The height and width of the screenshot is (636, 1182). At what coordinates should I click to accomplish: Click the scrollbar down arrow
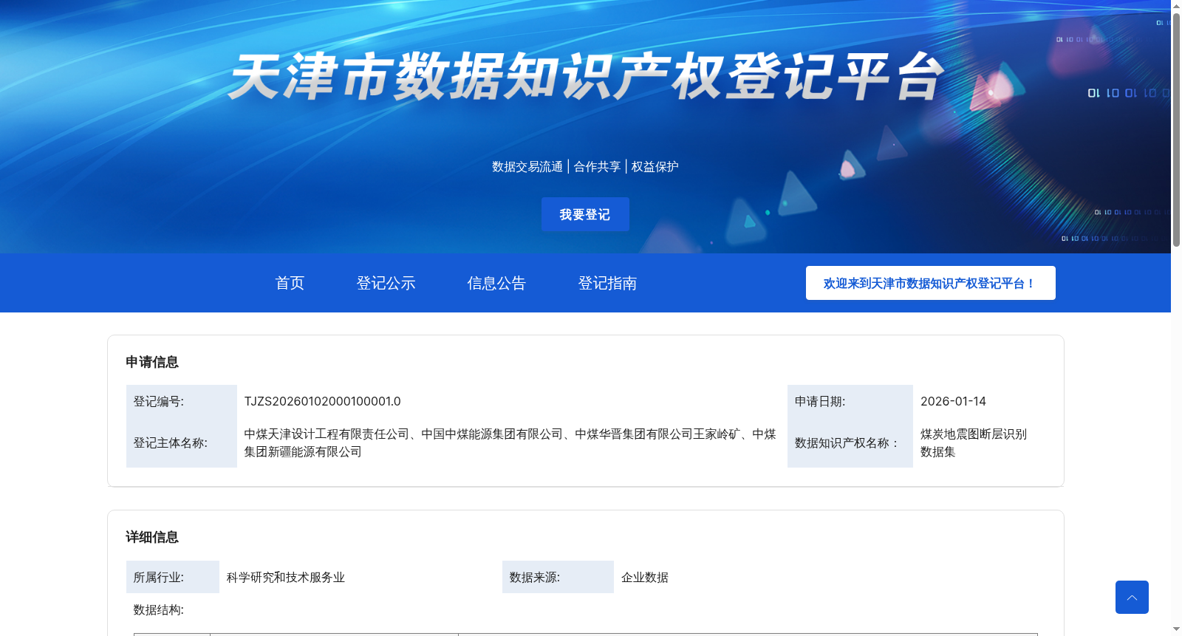[x=1176, y=630]
